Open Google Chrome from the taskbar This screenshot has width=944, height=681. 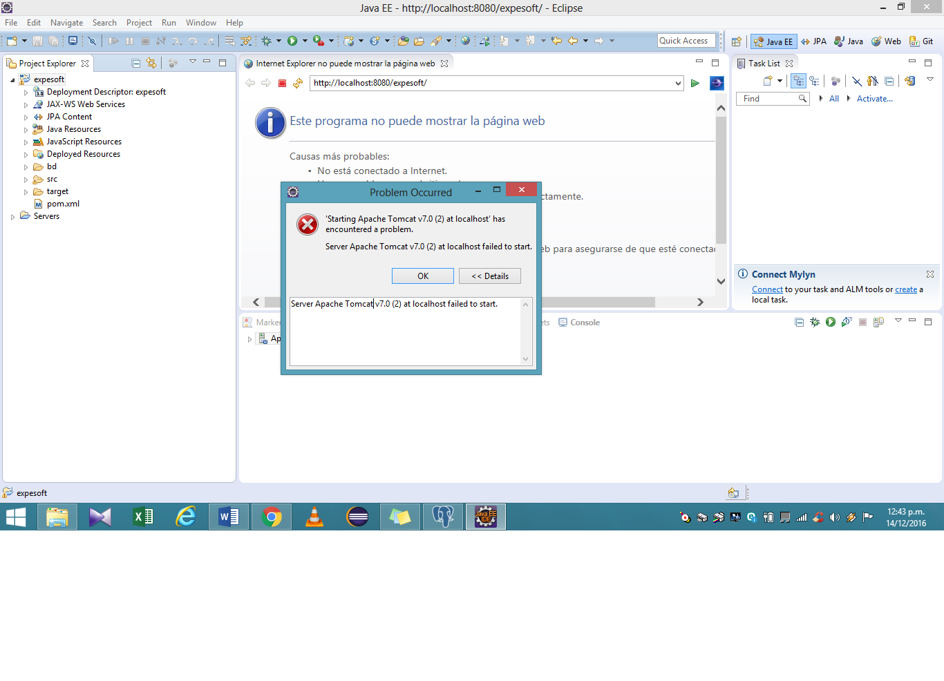coord(272,517)
